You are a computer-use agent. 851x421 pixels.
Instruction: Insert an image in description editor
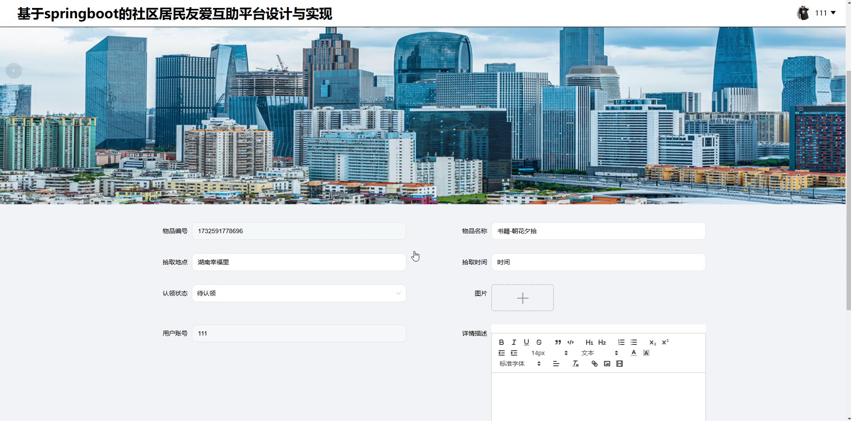(607, 364)
